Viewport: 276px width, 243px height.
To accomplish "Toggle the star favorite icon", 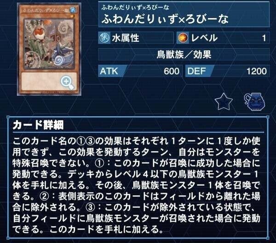I will tap(224, 102).
